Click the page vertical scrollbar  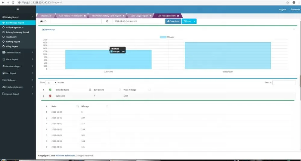point(300,80)
